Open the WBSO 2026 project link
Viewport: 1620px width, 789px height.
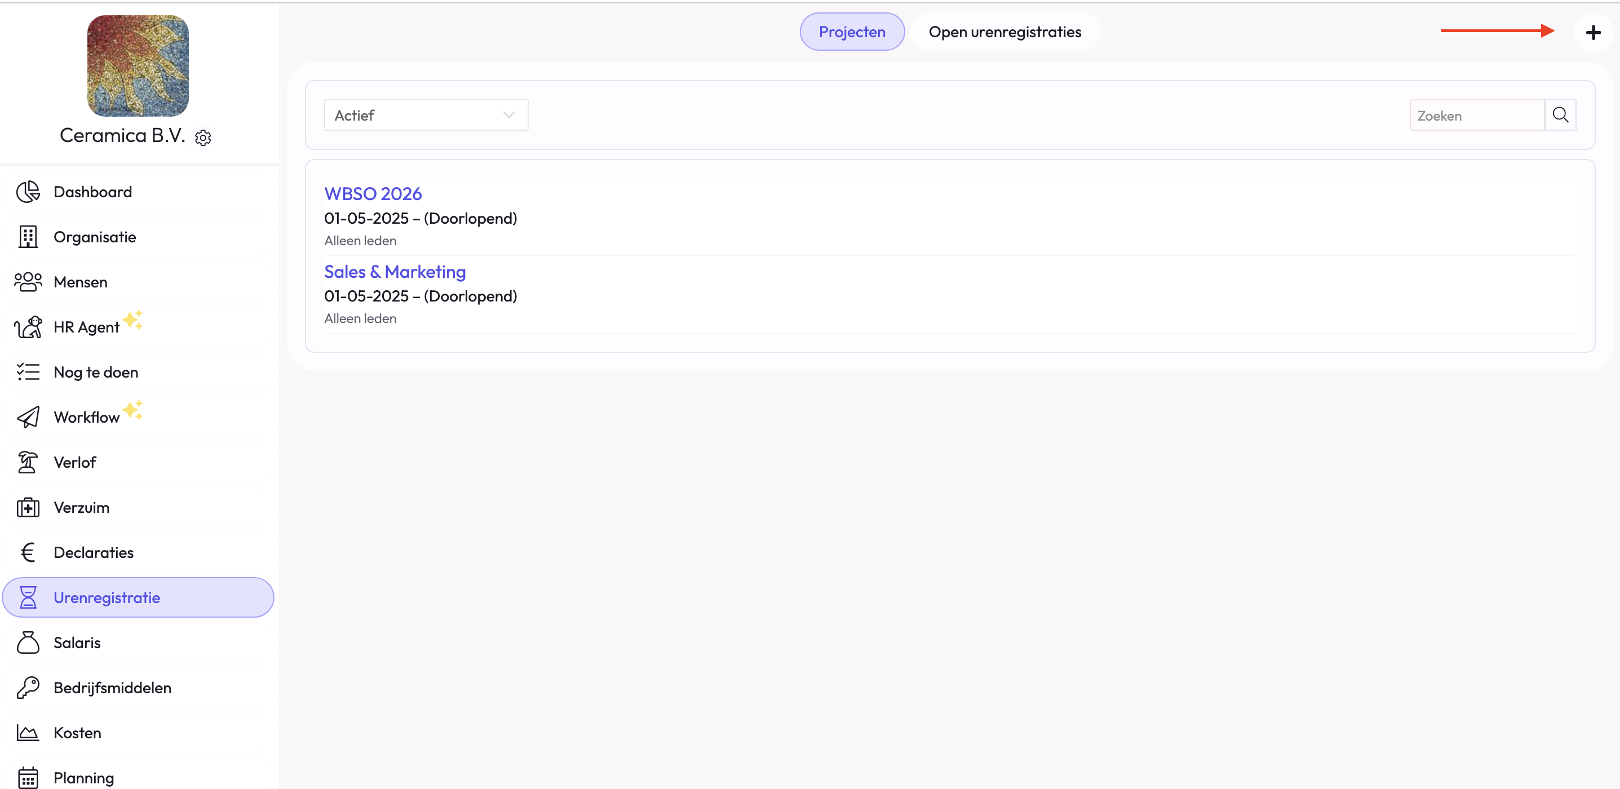(x=372, y=194)
